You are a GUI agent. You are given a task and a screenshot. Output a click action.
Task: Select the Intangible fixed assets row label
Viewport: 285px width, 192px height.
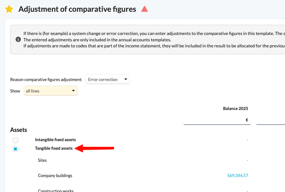click(55, 140)
